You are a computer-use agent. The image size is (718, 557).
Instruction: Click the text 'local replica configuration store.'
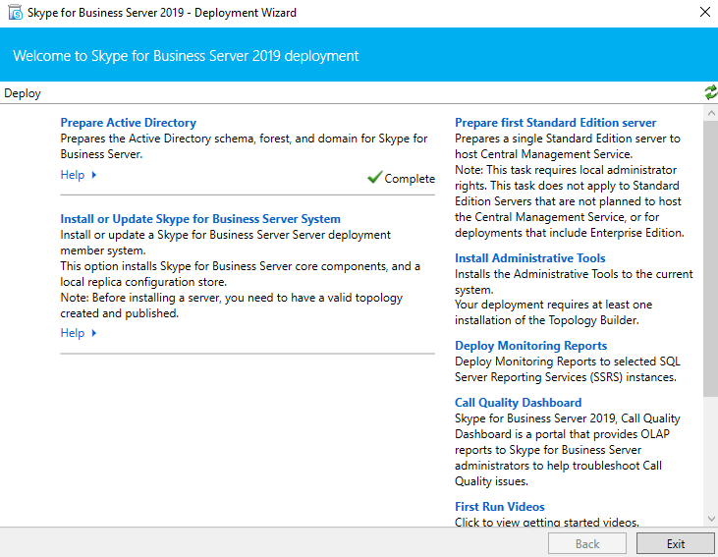coord(143,282)
